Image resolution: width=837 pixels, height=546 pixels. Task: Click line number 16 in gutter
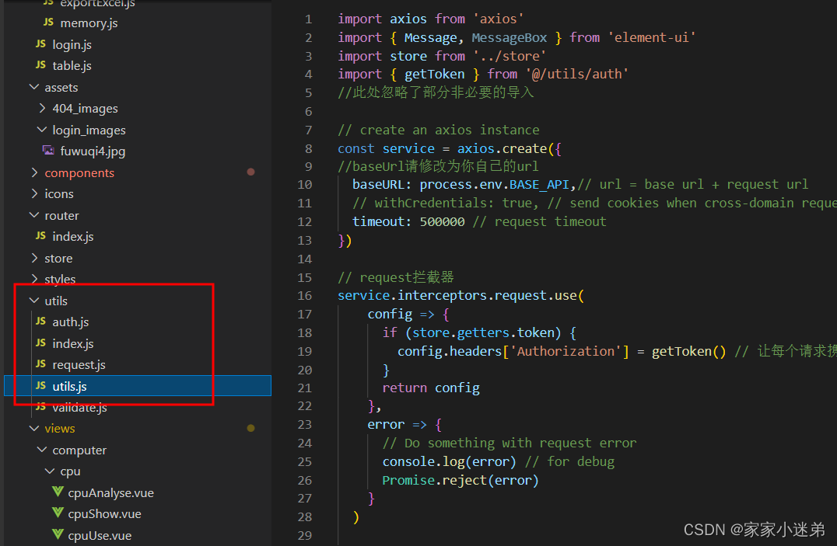(x=305, y=295)
